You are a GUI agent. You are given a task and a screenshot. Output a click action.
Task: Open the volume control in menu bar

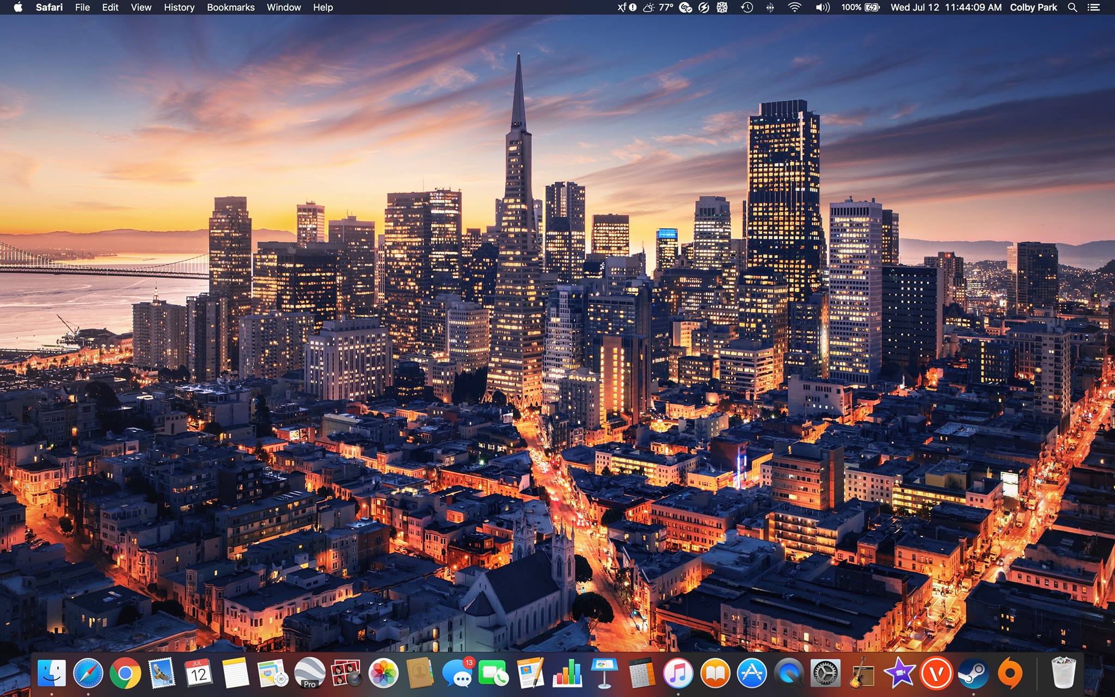[x=822, y=8]
